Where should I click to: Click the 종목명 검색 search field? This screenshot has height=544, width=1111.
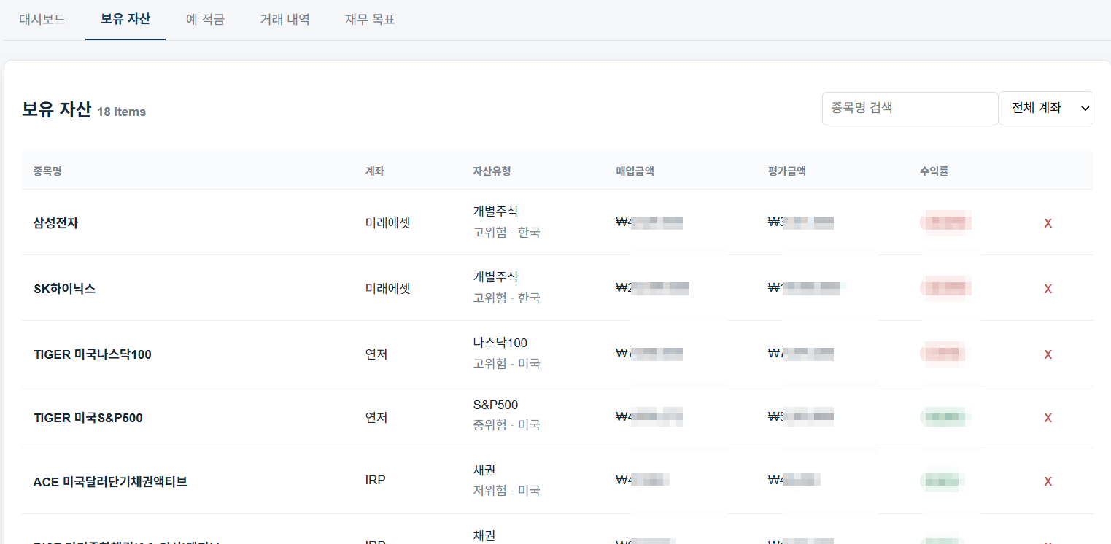[x=910, y=109]
